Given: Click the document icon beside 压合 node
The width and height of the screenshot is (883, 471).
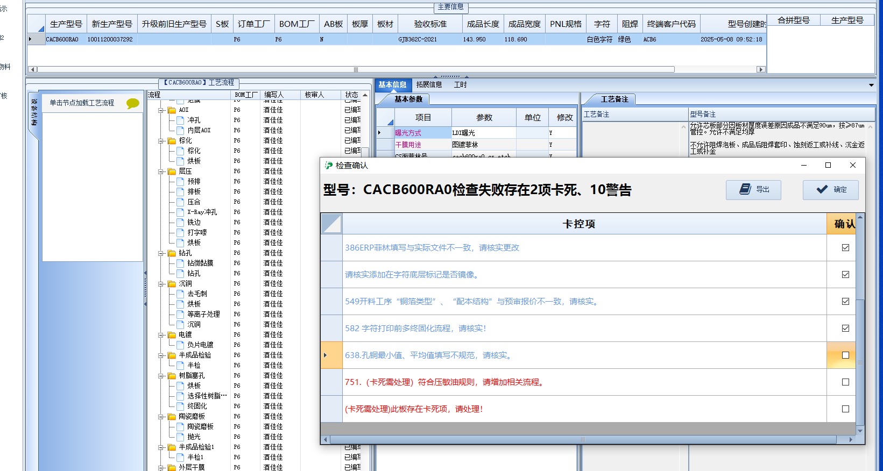Looking at the screenshot, I should point(181,202).
